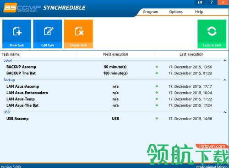
Task: Click the Version 5.000 status text
Action: [x=11, y=167]
